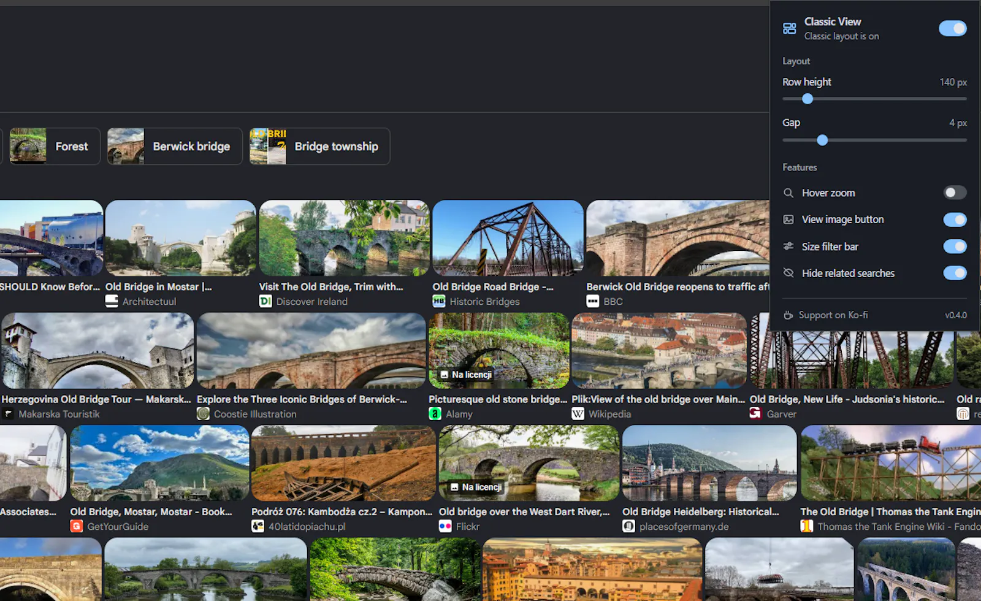Image resolution: width=981 pixels, height=601 pixels.
Task: Open Explore the Three Iconic Bridges image
Action: (x=311, y=351)
